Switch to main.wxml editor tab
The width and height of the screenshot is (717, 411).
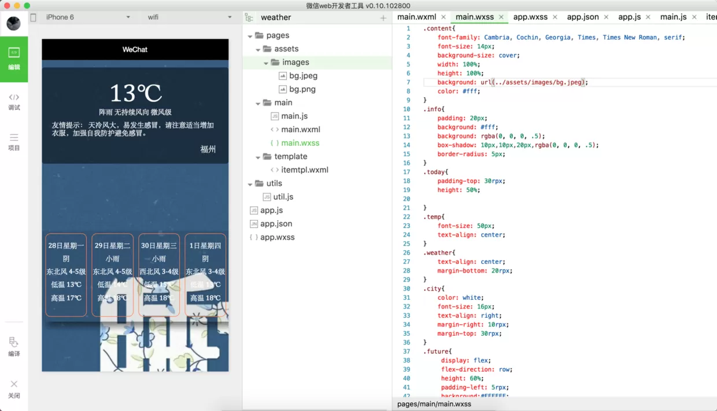pos(416,17)
